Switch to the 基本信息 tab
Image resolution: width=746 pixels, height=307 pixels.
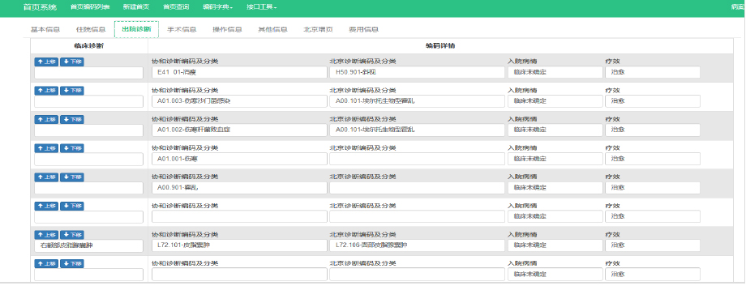45,29
